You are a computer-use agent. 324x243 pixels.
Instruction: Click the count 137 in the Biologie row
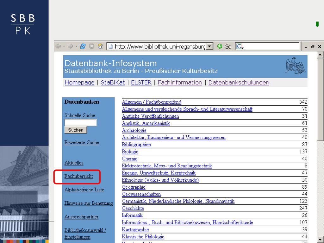pyautogui.click(x=303, y=152)
